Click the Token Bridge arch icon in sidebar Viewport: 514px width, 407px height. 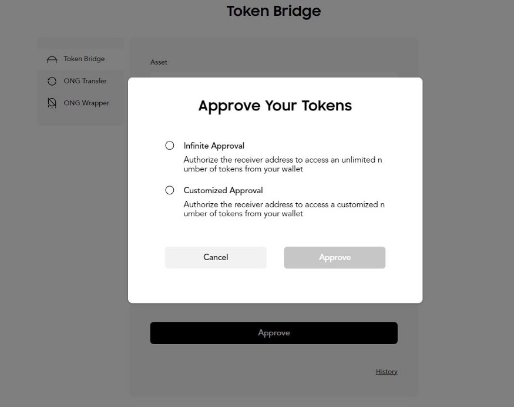tap(52, 59)
